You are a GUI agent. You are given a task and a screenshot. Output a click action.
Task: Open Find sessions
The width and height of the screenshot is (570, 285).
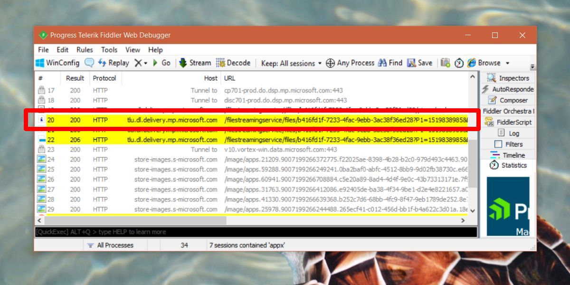(390, 63)
